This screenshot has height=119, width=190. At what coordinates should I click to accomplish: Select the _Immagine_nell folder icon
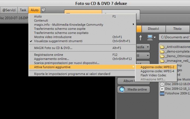(x=162, y=61)
